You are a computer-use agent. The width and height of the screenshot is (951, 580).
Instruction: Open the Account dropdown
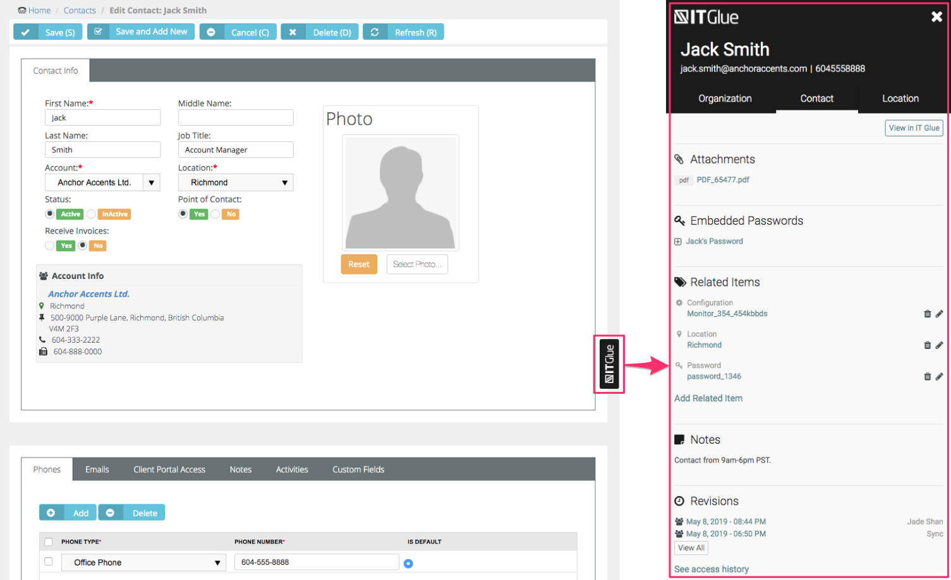(x=151, y=182)
